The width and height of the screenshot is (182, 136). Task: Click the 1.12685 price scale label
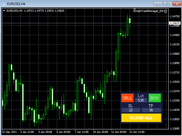175,128
